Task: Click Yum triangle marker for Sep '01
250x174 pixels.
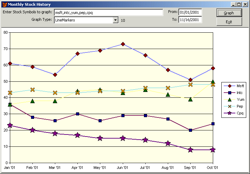Action: 190,99
